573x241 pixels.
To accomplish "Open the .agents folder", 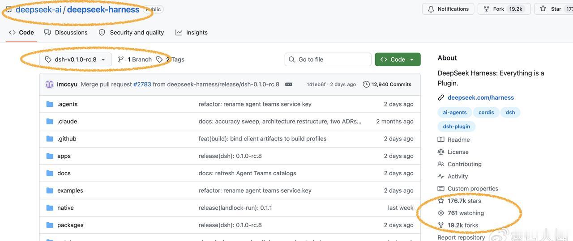I will [x=67, y=104].
